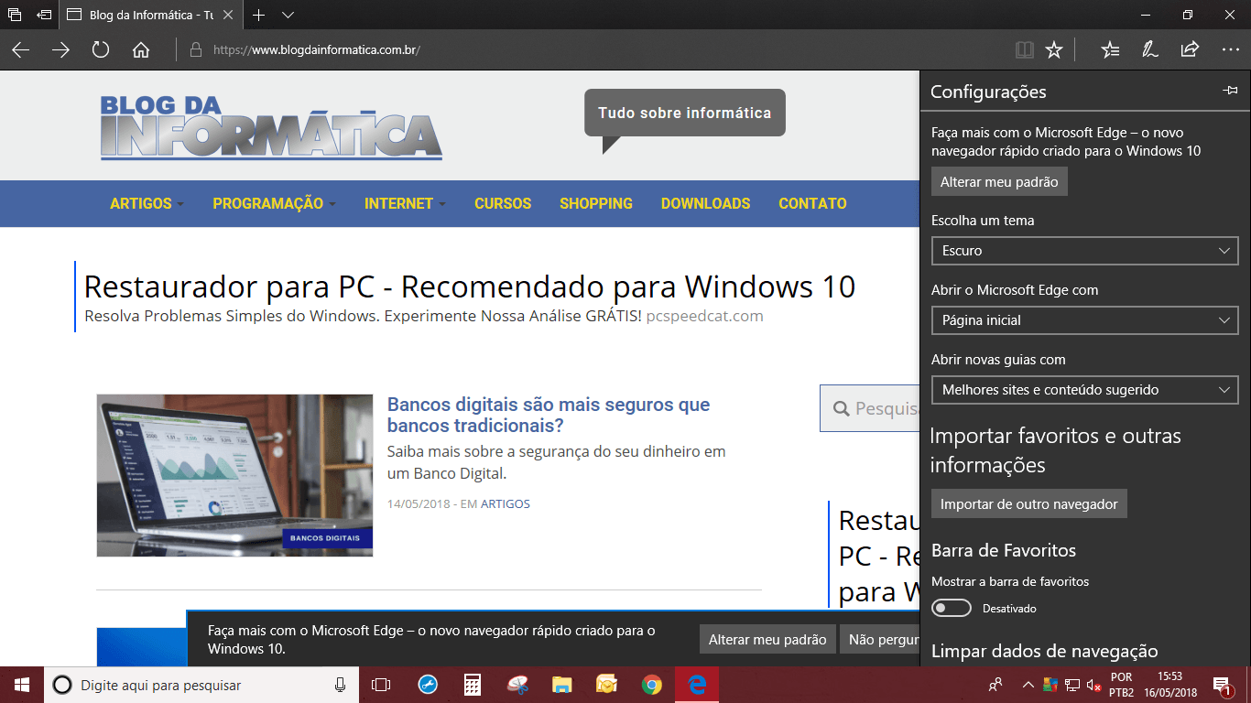1251x703 pixels.
Task: Open the Abrir novas guias com dropdown
Action: pos(1084,390)
